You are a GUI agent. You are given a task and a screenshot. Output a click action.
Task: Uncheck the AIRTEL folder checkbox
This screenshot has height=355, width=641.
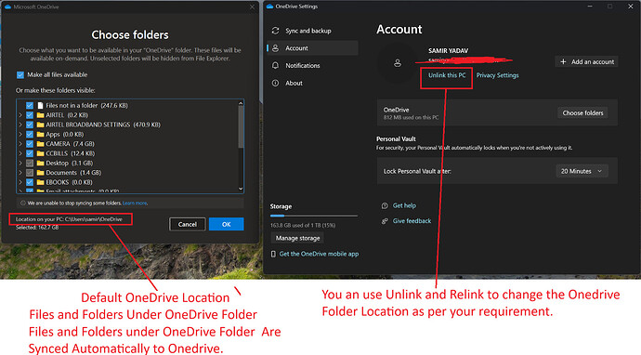(30, 115)
